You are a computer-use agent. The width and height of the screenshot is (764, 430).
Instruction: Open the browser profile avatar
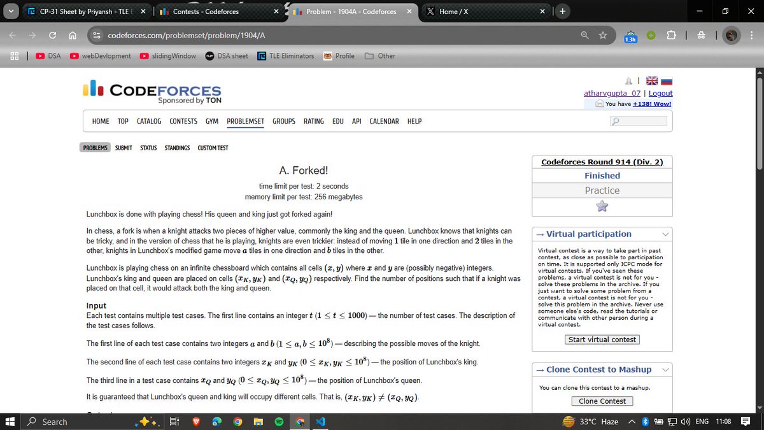pyautogui.click(x=732, y=36)
